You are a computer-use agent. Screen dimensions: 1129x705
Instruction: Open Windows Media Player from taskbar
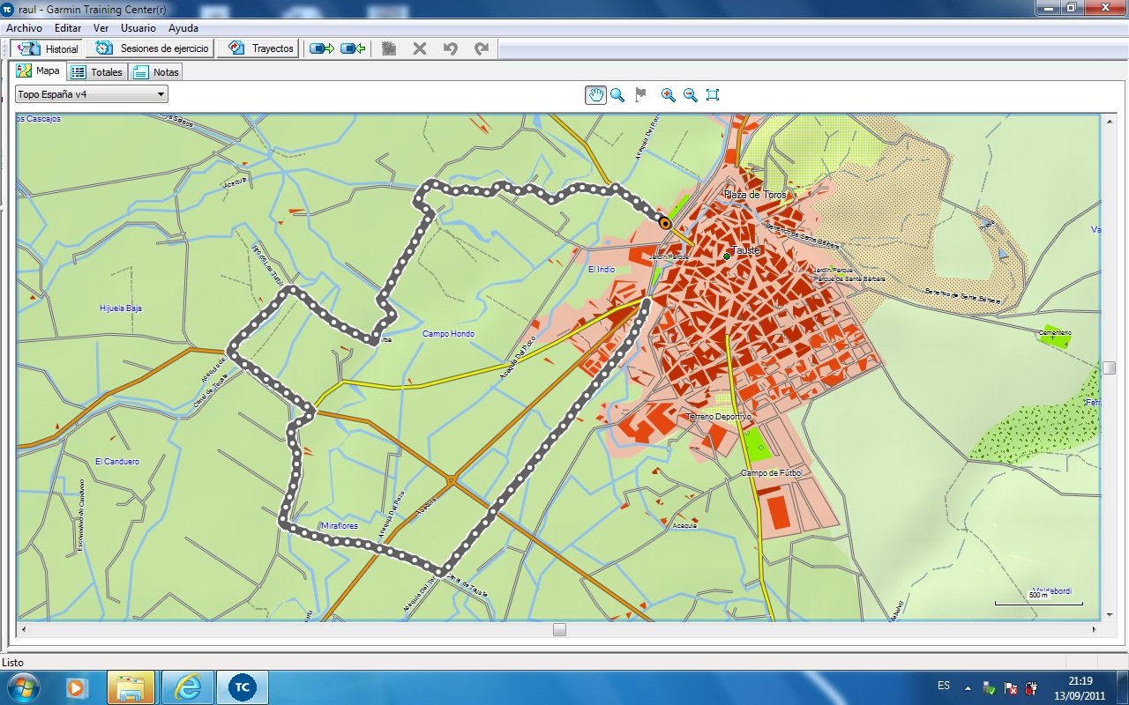click(77, 686)
